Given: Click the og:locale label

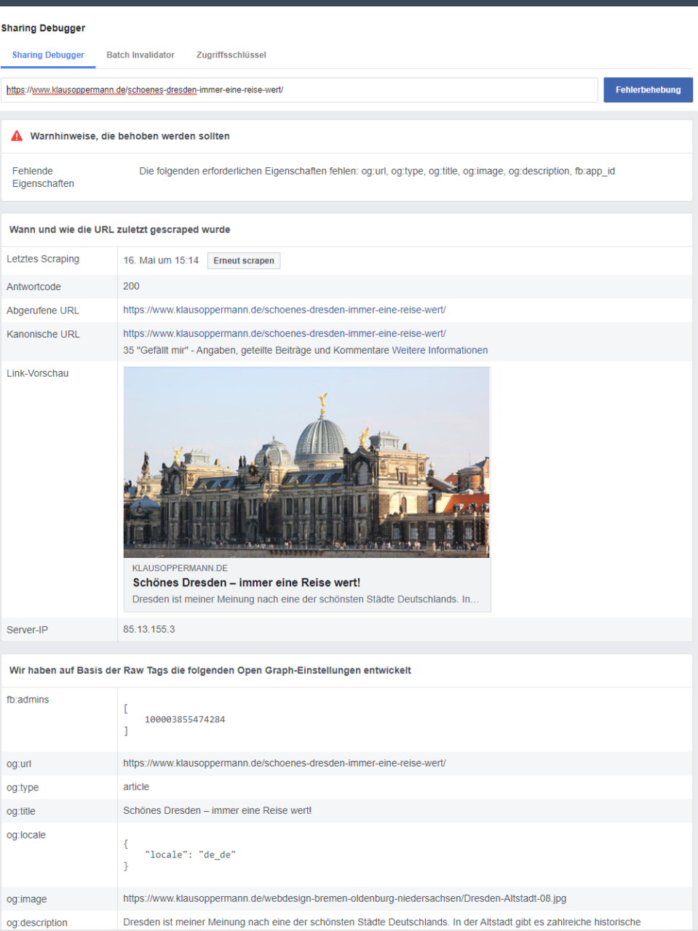Looking at the screenshot, I should click(26, 835).
